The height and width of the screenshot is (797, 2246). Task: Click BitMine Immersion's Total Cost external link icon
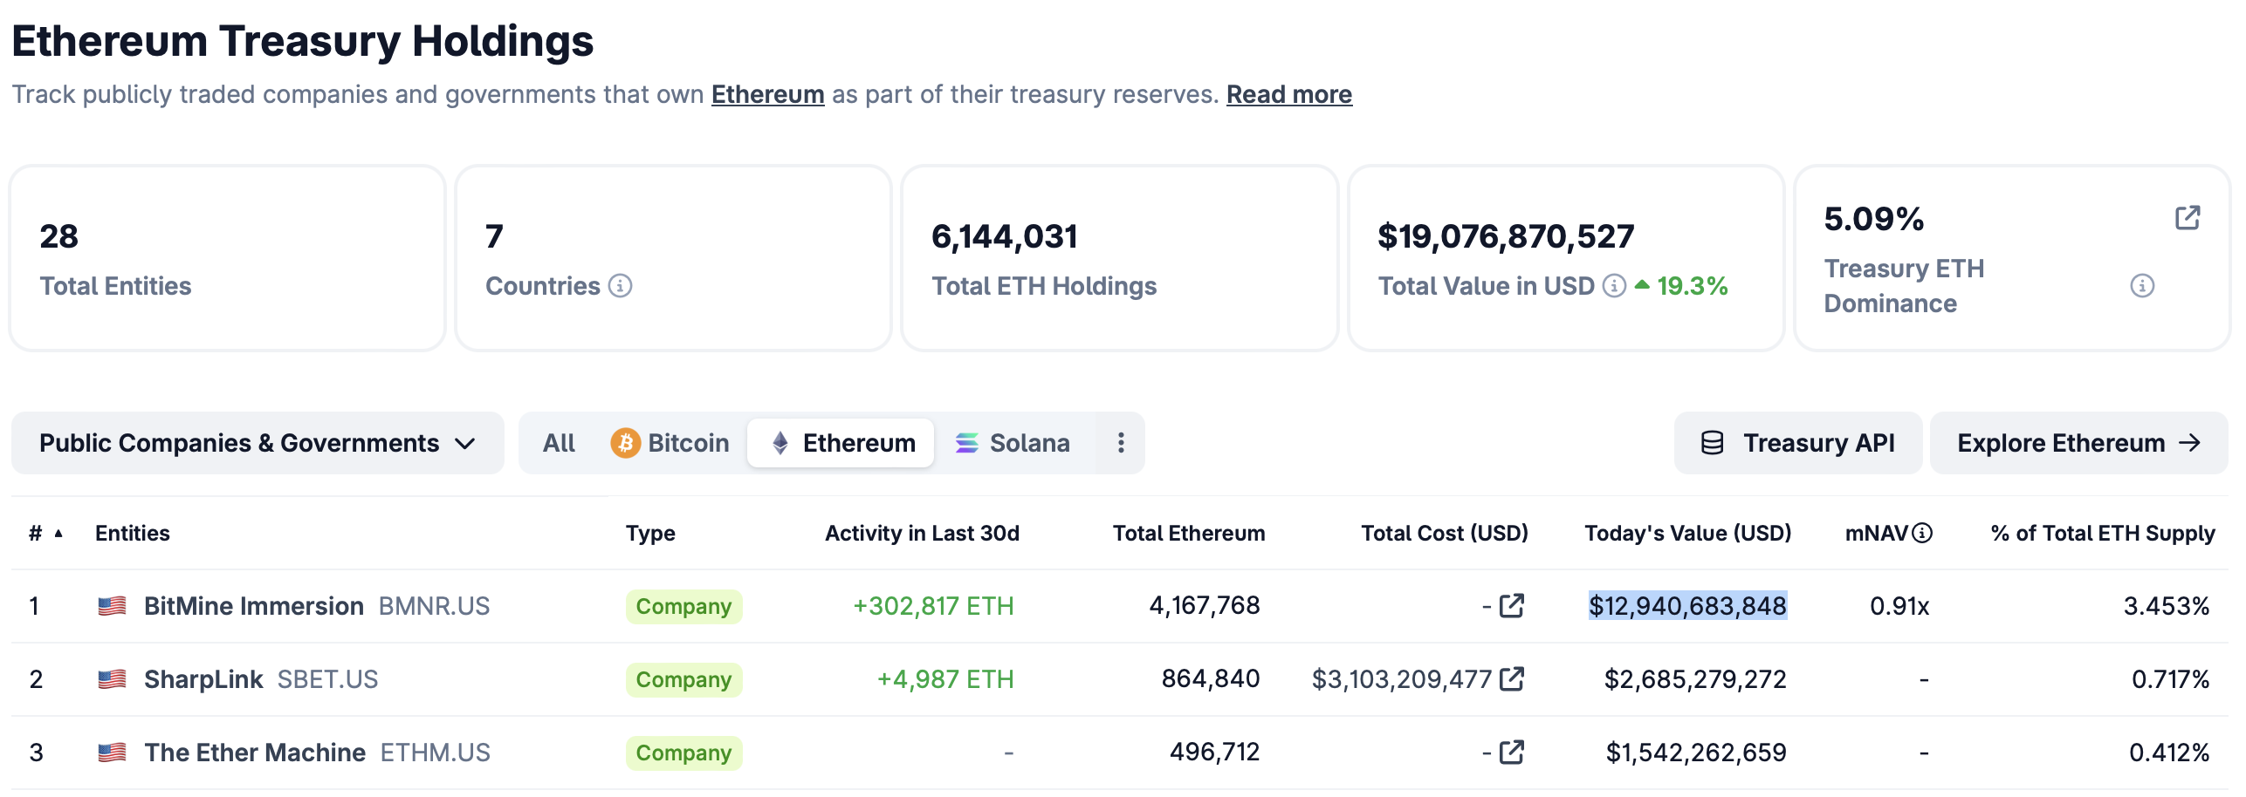[x=1512, y=604]
